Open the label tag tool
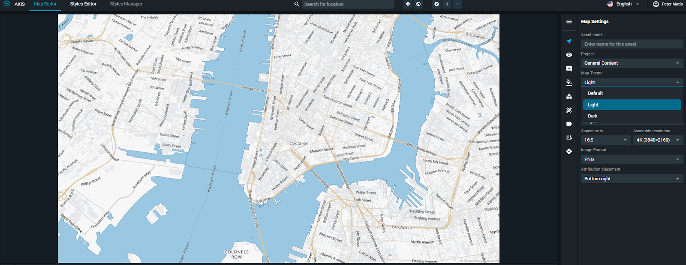686x265 pixels. click(569, 124)
